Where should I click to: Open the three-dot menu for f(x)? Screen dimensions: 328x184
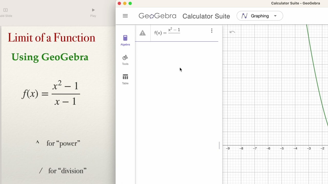212,31
